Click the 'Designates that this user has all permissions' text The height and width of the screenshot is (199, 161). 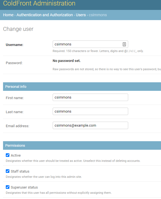pyautogui.click(x=58, y=193)
